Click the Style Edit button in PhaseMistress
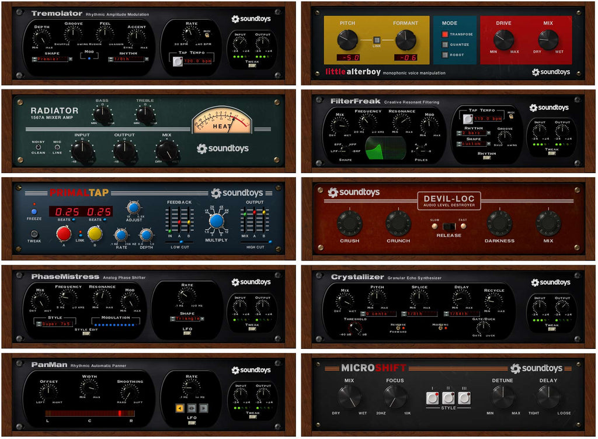The image size is (598, 439). [86, 334]
